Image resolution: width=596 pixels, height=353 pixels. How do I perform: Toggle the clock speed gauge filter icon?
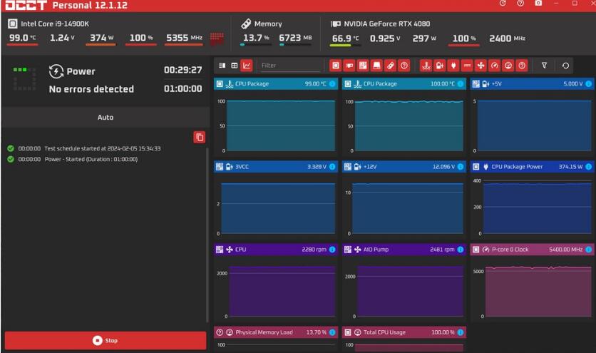495,66
